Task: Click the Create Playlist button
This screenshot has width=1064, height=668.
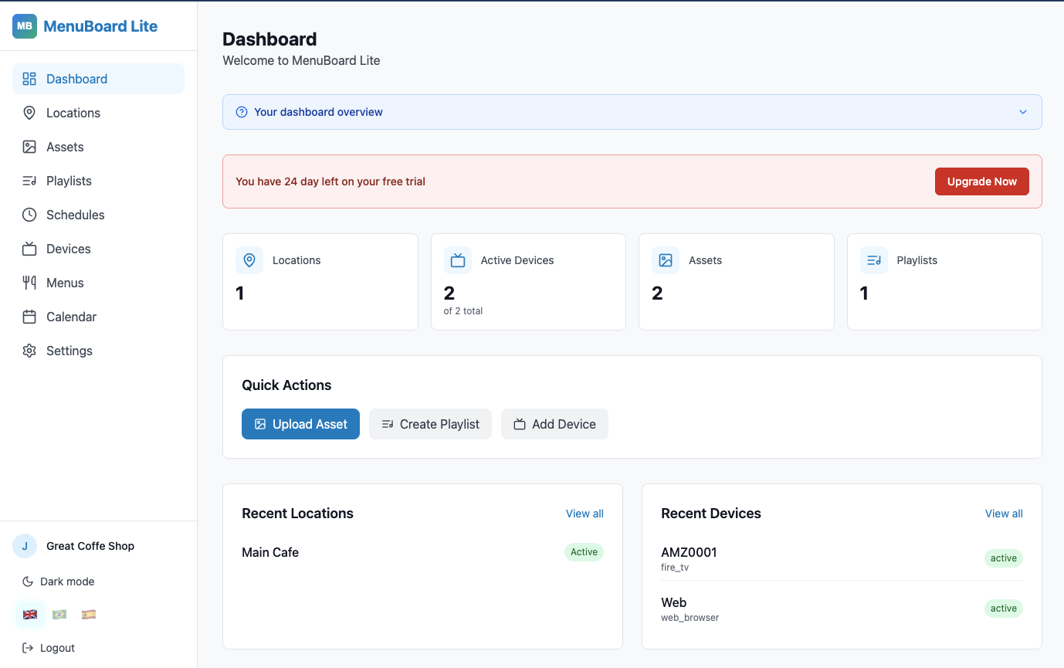Action: pyautogui.click(x=430, y=424)
